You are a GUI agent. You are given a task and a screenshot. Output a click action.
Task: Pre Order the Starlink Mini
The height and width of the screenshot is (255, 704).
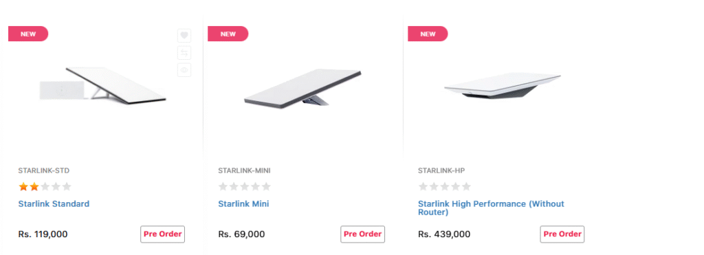click(362, 234)
